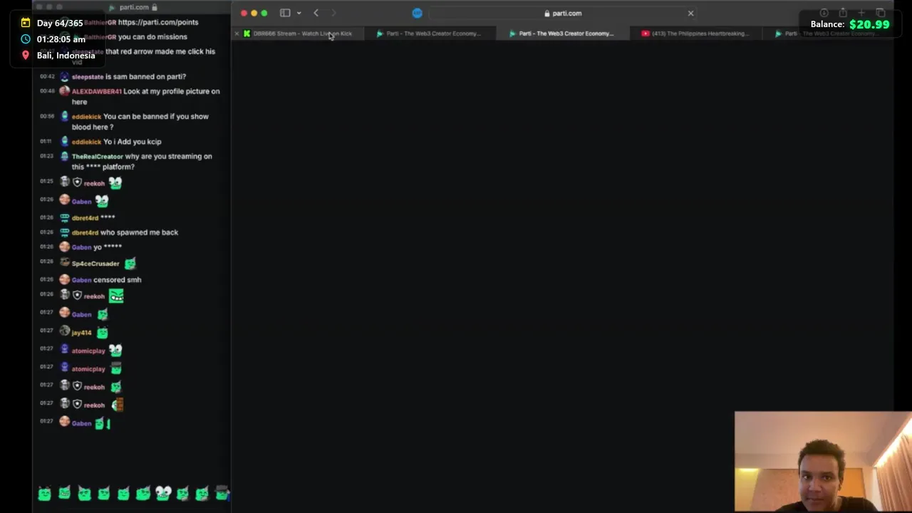Click jay414's green emote

(103, 332)
